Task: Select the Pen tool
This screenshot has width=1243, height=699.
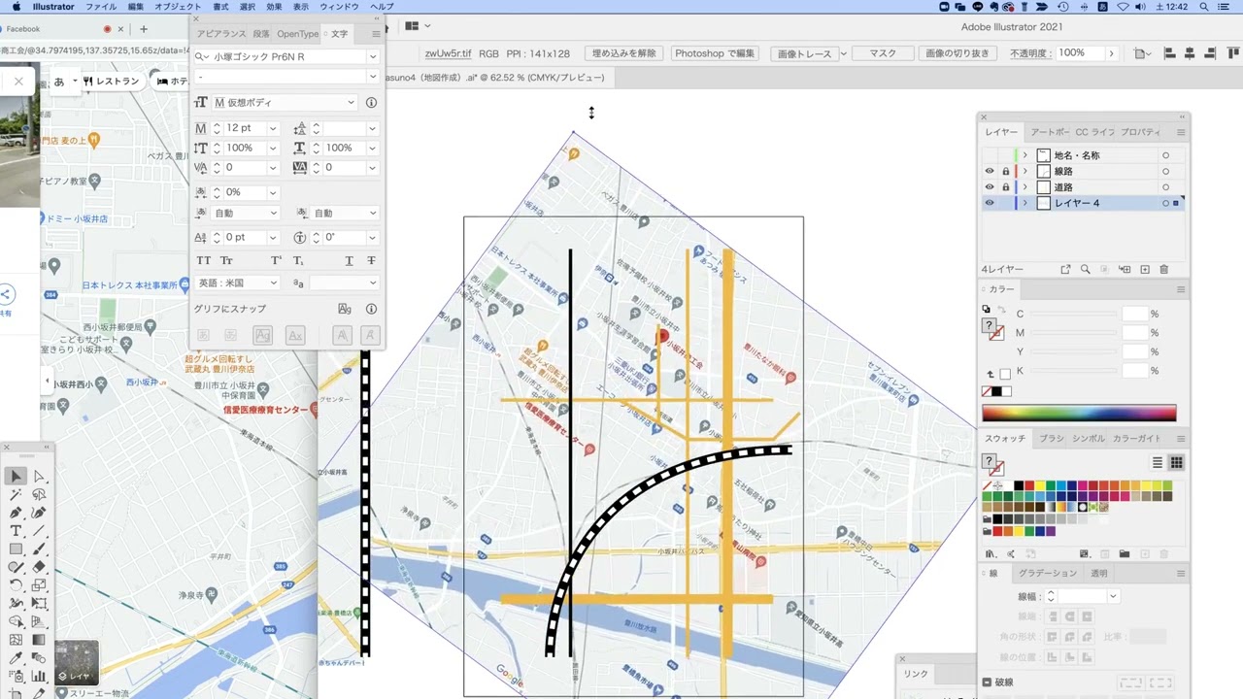Action: click(x=16, y=513)
